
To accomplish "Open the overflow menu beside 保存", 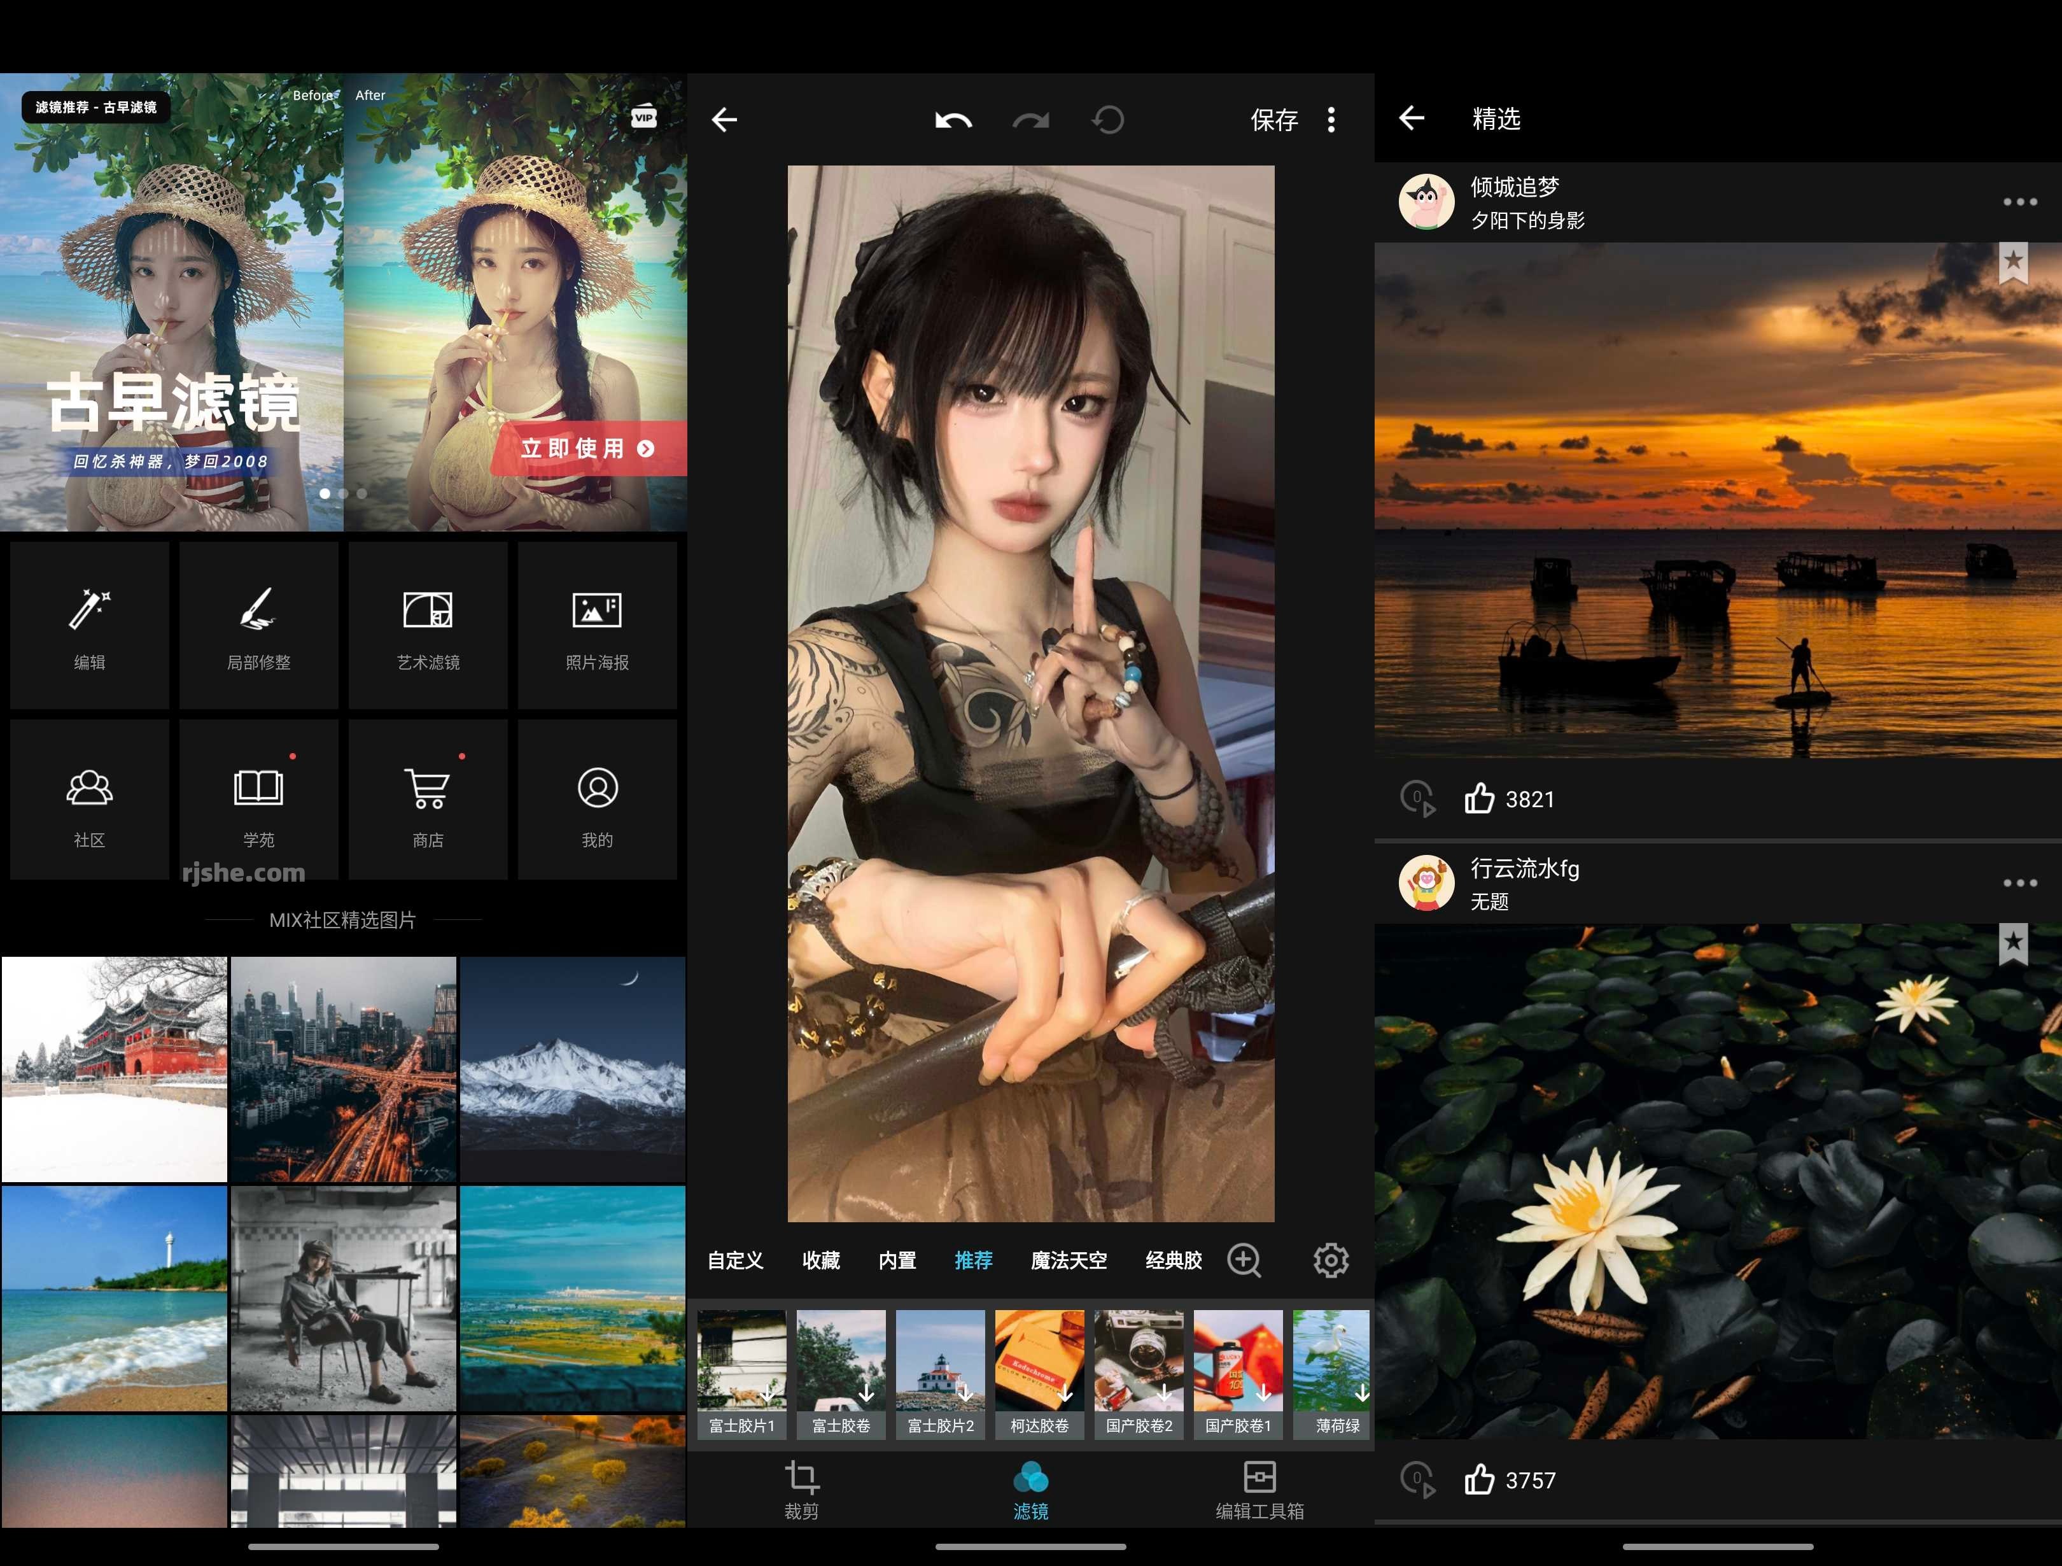I will coord(1332,120).
